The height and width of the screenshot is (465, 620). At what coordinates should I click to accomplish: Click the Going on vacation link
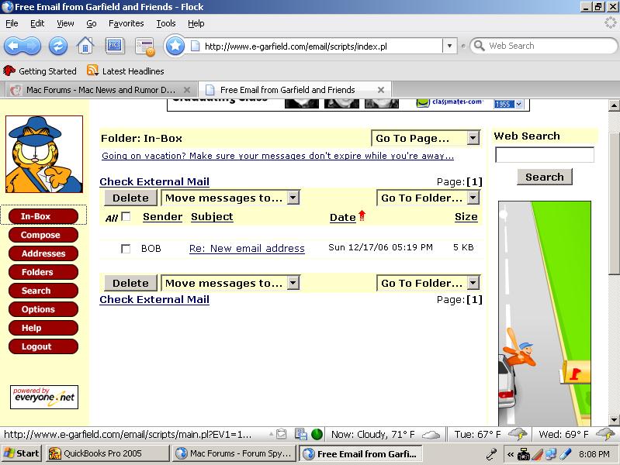[x=278, y=156]
